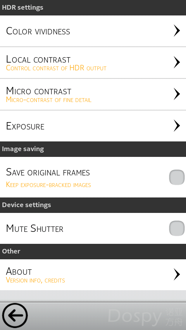Click 'Control contrast of HDR output' subtitle
The image size is (186, 330).
[x=56, y=68]
